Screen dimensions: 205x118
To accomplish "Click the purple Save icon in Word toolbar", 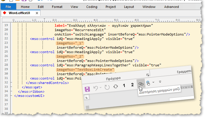I will pos(87,89).
